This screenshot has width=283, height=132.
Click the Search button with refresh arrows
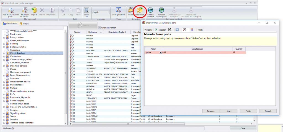[x=83, y=25]
